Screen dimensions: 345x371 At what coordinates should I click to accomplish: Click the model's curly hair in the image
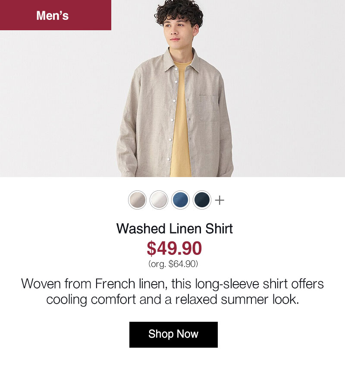pyautogui.click(x=179, y=12)
